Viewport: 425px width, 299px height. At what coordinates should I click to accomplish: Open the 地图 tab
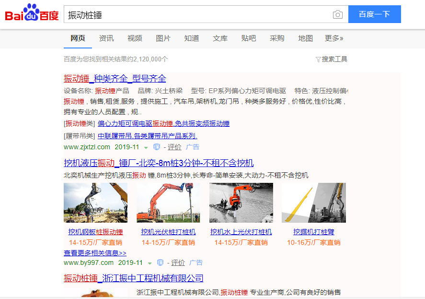tap(306, 38)
